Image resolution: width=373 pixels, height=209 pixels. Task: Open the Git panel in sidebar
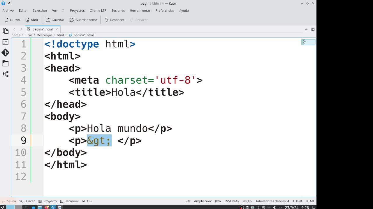[5, 53]
